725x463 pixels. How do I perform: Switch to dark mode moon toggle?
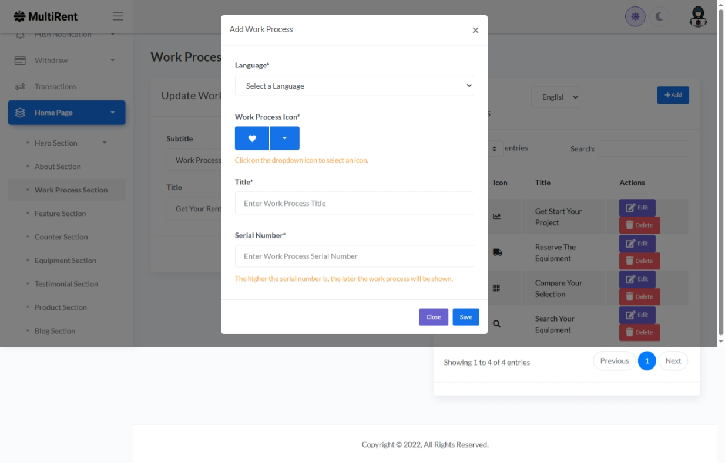(659, 16)
